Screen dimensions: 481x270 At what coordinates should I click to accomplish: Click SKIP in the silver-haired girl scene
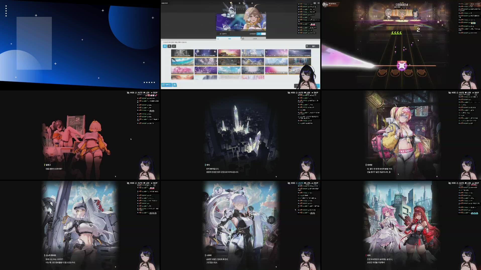pyautogui.click(x=315, y=183)
